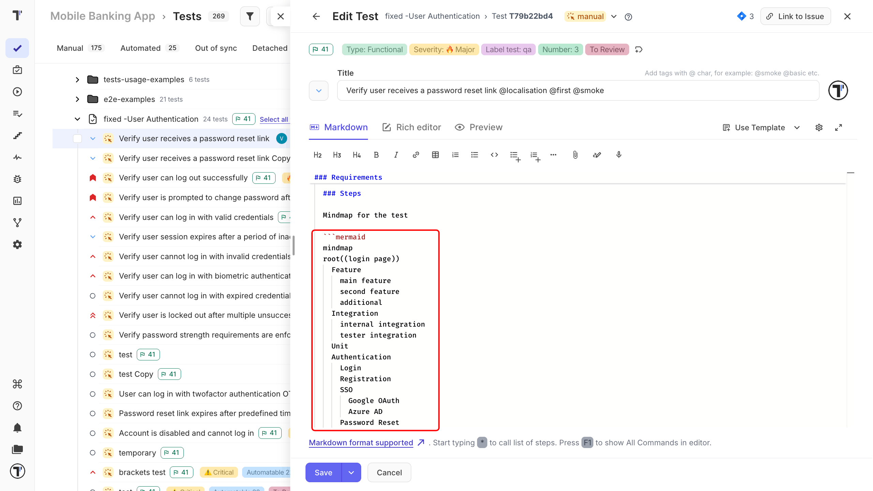Open the Pulse activity icon in sidebar
The image size is (873, 491).
click(17, 157)
